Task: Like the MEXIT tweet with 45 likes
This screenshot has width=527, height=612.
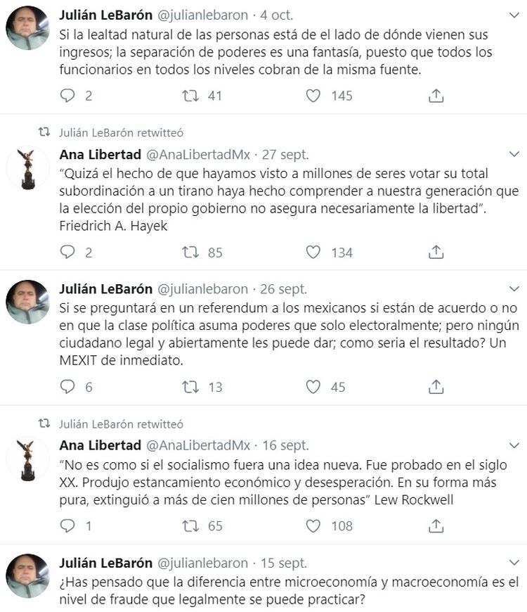Action: coord(313,386)
